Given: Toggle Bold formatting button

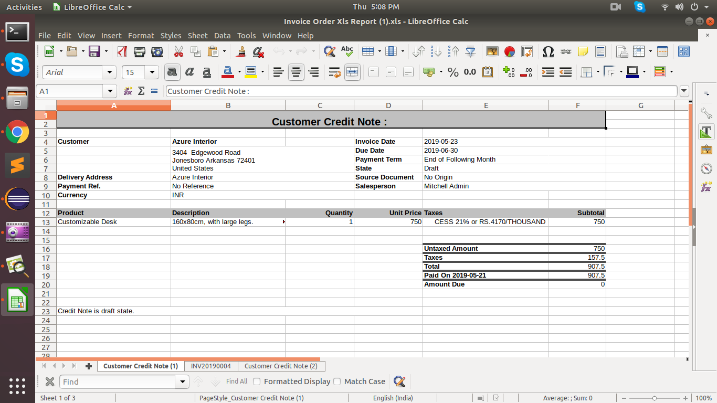Looking at the screenshot, I should pos(172,72).
